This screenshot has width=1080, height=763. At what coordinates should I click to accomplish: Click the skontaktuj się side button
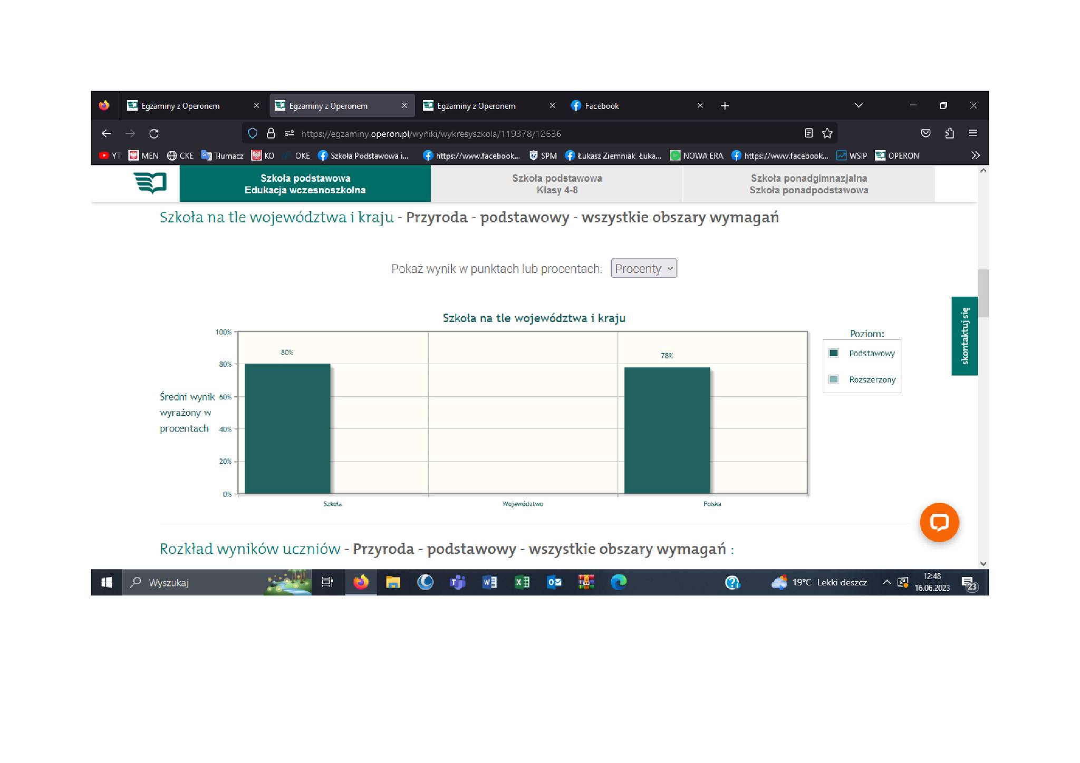(x=965, y=336)
